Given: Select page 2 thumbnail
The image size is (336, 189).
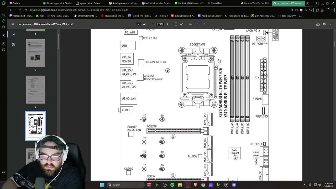Looking at the screenshot, I should [x=35, y=53].
